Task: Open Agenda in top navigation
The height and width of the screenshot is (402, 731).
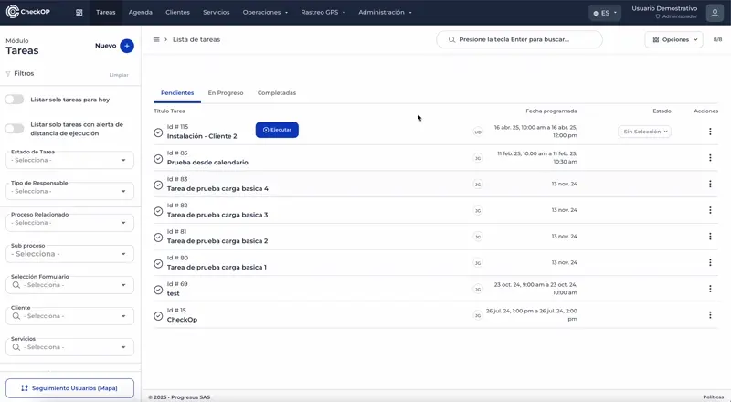Action: point(141,13)
